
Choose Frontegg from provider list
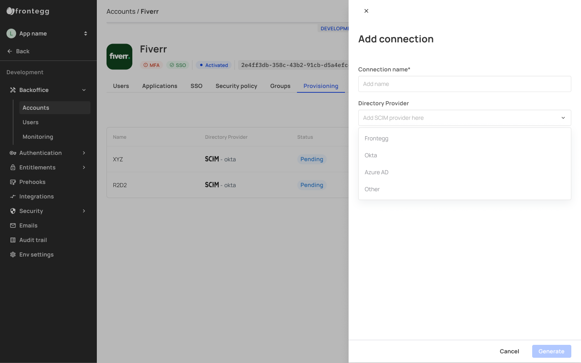click(x=465, y=138)
